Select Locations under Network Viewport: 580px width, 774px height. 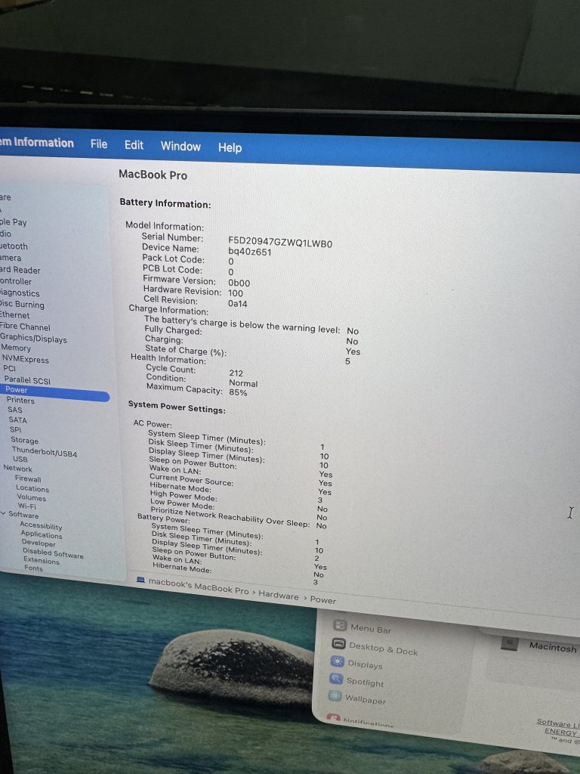[32, 488]
